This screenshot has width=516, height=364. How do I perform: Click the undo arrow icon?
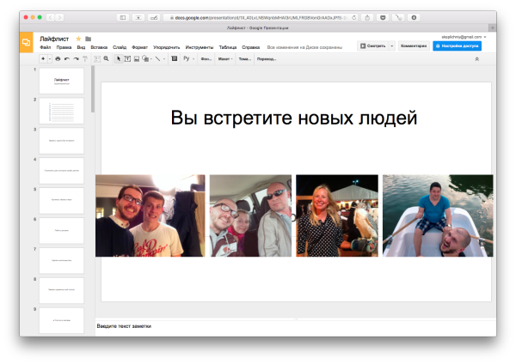pyautogui.click(x=66, y=59)
